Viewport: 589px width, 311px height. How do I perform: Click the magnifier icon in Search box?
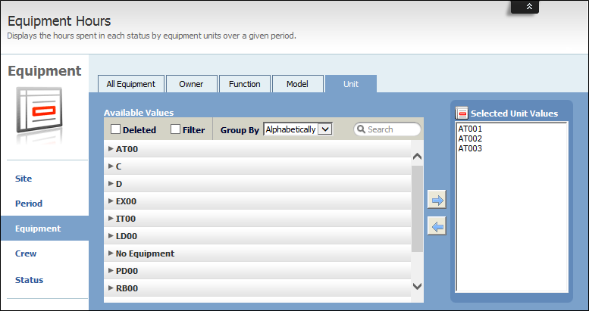(361, 129)
